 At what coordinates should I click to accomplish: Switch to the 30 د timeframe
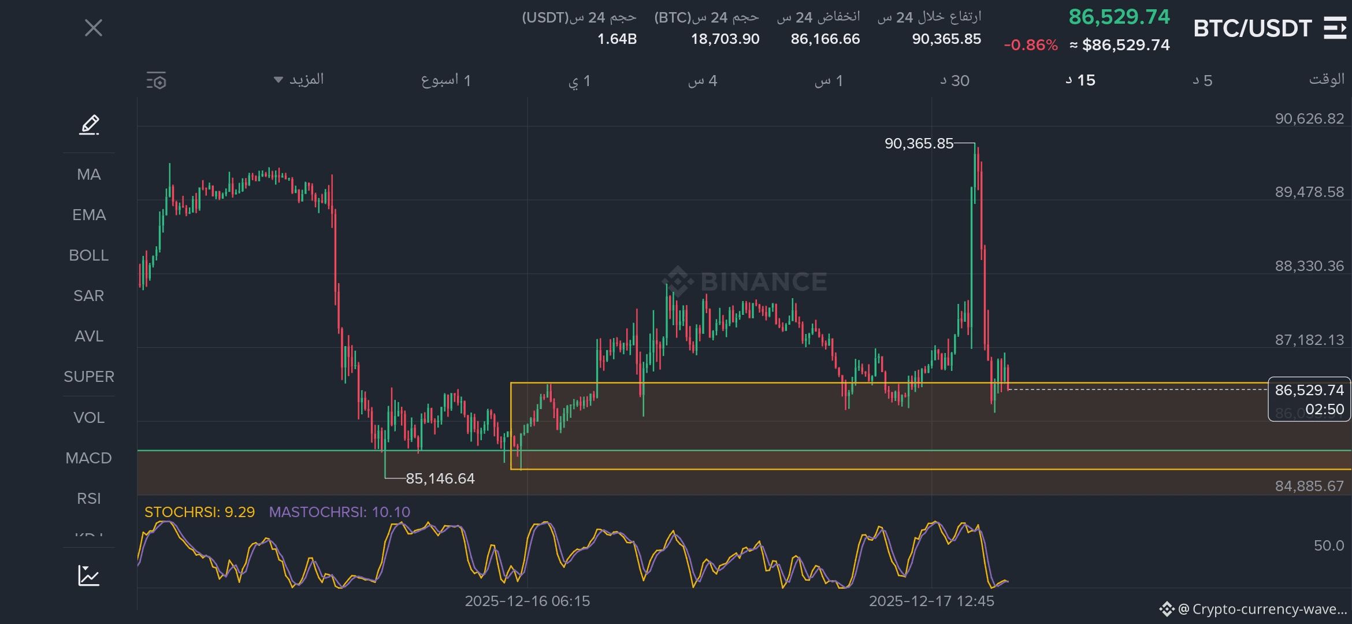(x=954, y=81)
